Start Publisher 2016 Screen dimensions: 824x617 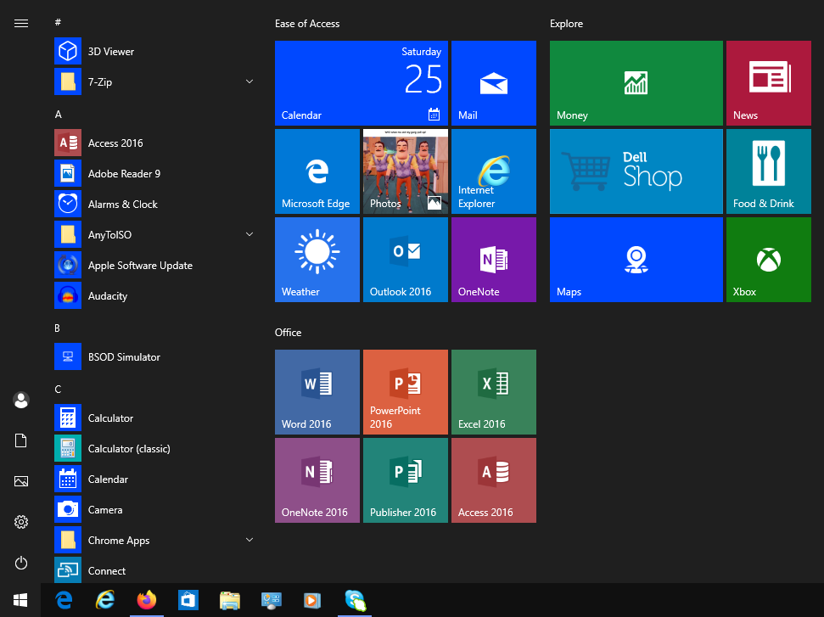pos(405,480)
